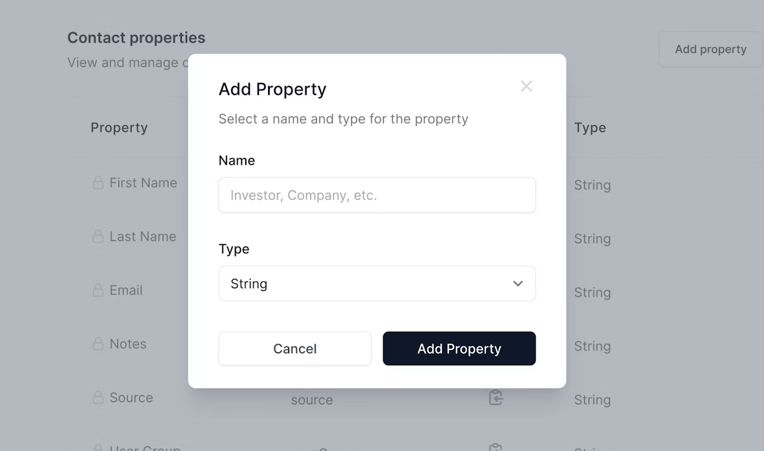Click the Property column header

(119, 128)
